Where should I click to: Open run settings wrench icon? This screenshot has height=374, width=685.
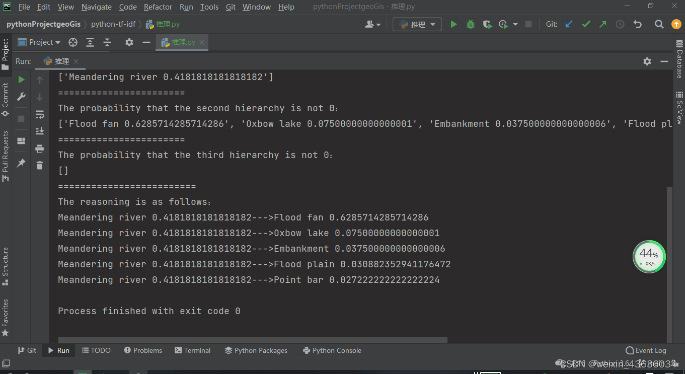[21, 97]
